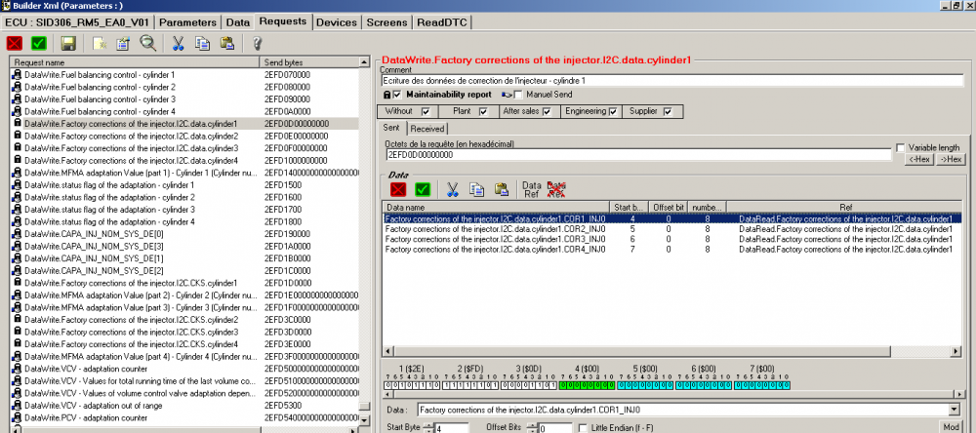The width and height of the screenshot is (976, 433).
Task: Toggle the Without checkbox
Action: pos(427,112)
